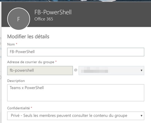The height and width of the screenshot is (123, 151).
Task: Click the Nom text field
Action: coord(75,52)
